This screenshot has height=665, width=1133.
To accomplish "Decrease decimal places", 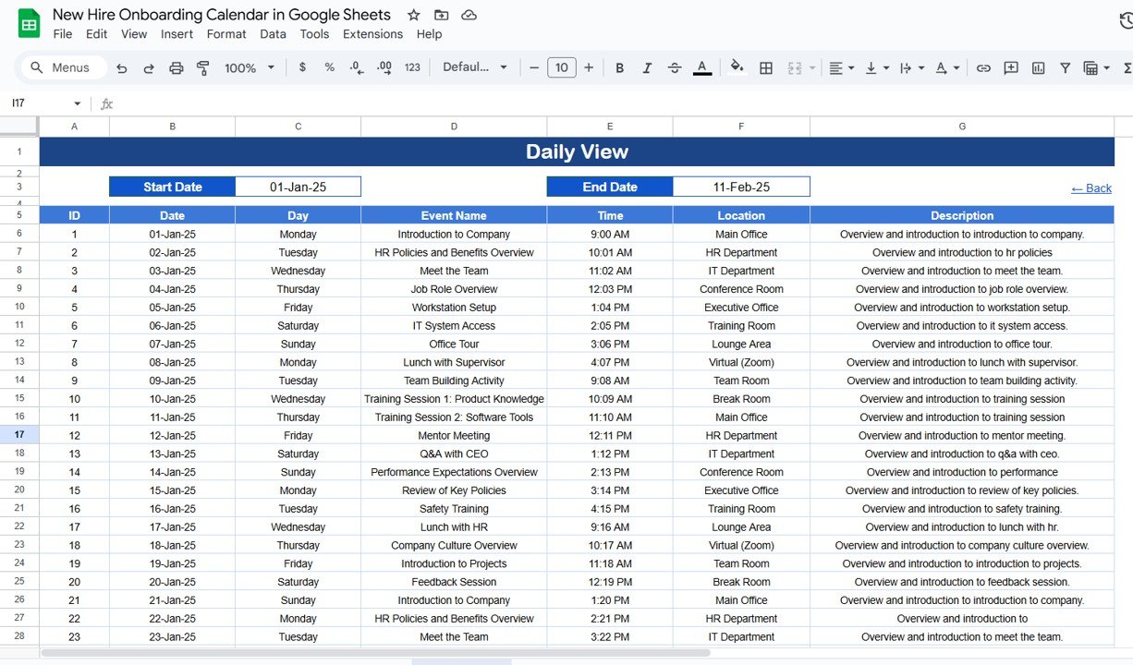I will click(x=357, y=67).
